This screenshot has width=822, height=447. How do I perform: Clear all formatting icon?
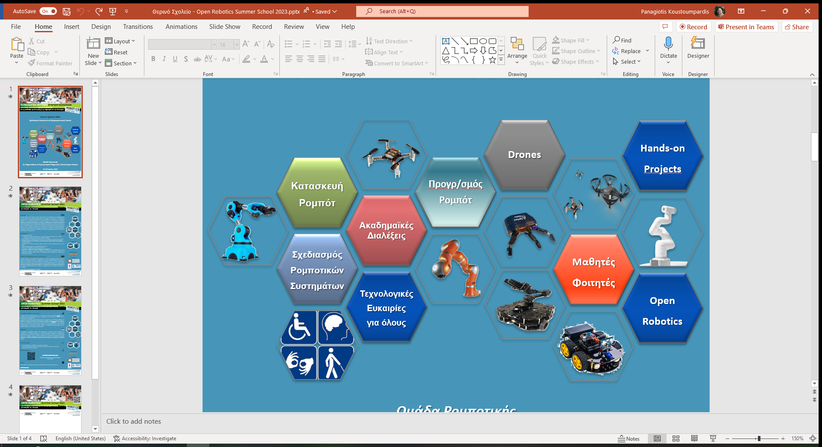tap(270, 44)
